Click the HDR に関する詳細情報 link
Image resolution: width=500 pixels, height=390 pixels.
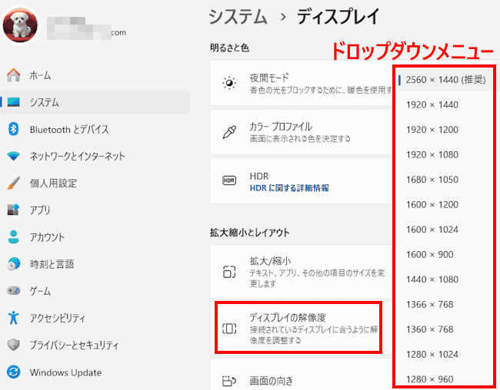point(289,188)
